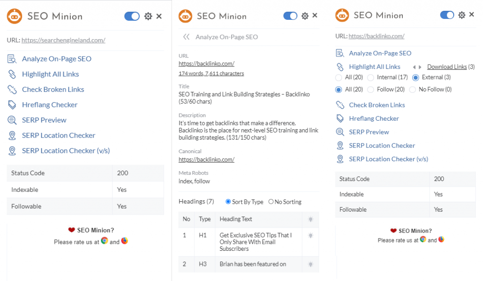Go to previous highlighted link arrow

(x=414, y=67)
